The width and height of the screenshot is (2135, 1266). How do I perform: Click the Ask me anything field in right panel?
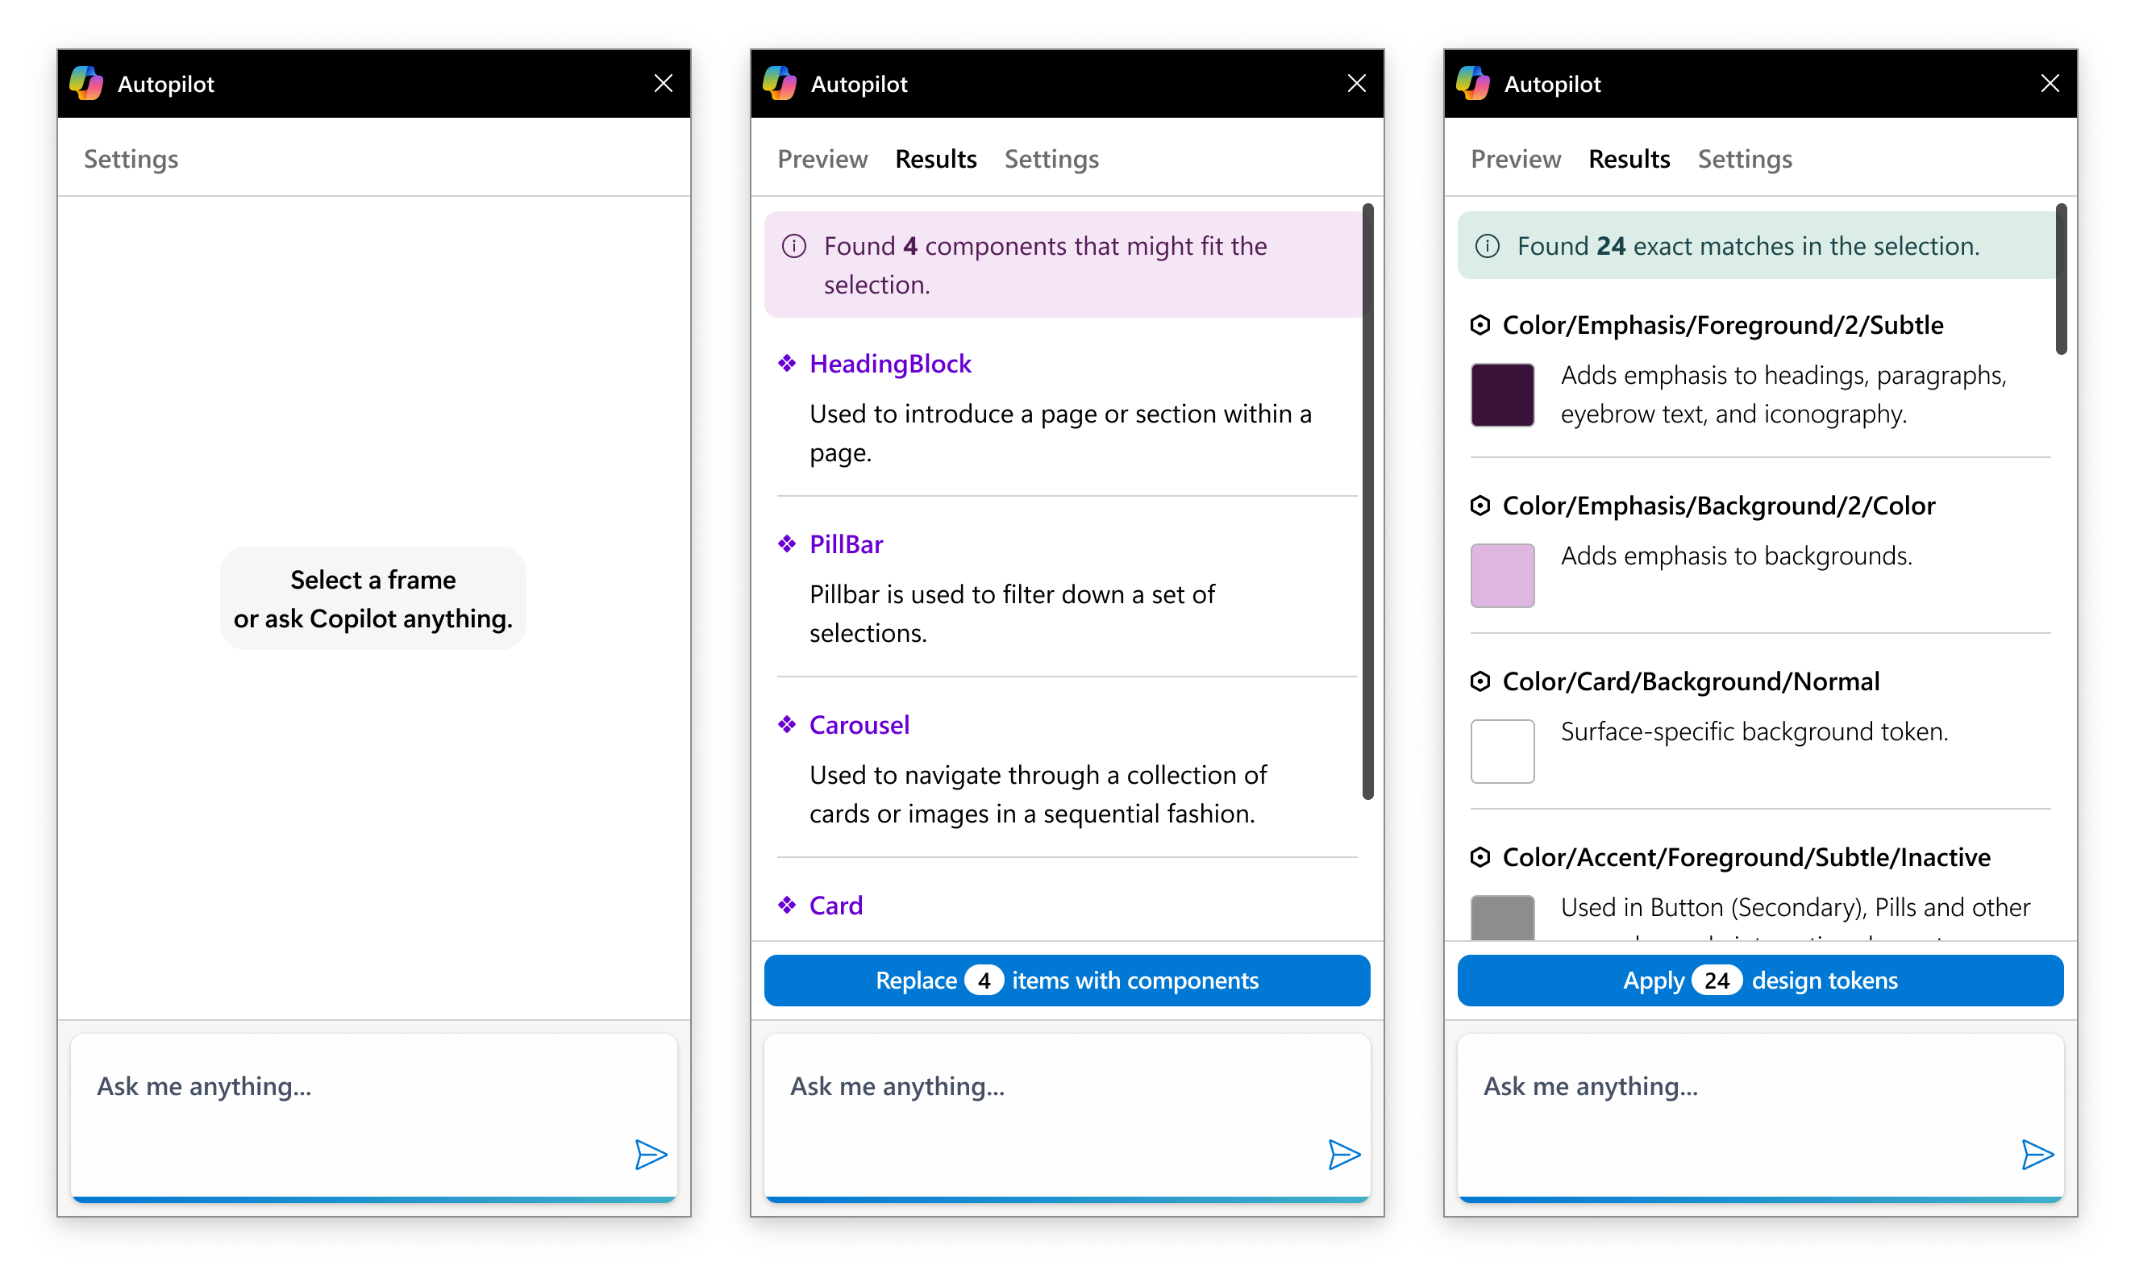(1761, 1117)
